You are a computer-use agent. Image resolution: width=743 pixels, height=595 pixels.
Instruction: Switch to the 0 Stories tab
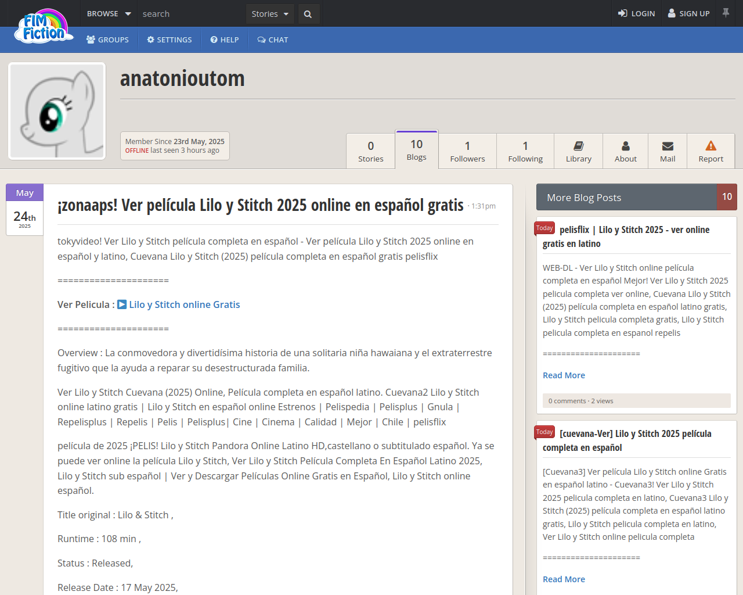point(370,151)
